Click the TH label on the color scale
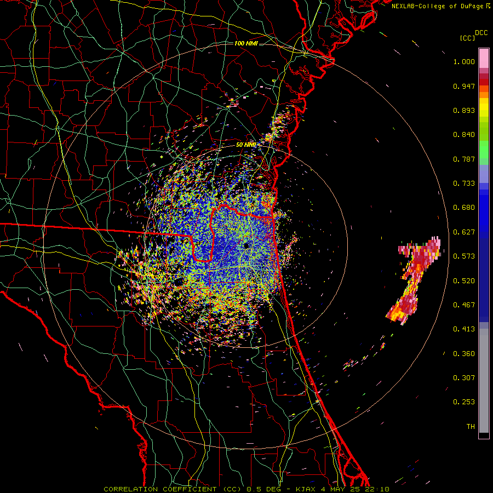Screen dimensions: 493x493 tap(471, 427)
